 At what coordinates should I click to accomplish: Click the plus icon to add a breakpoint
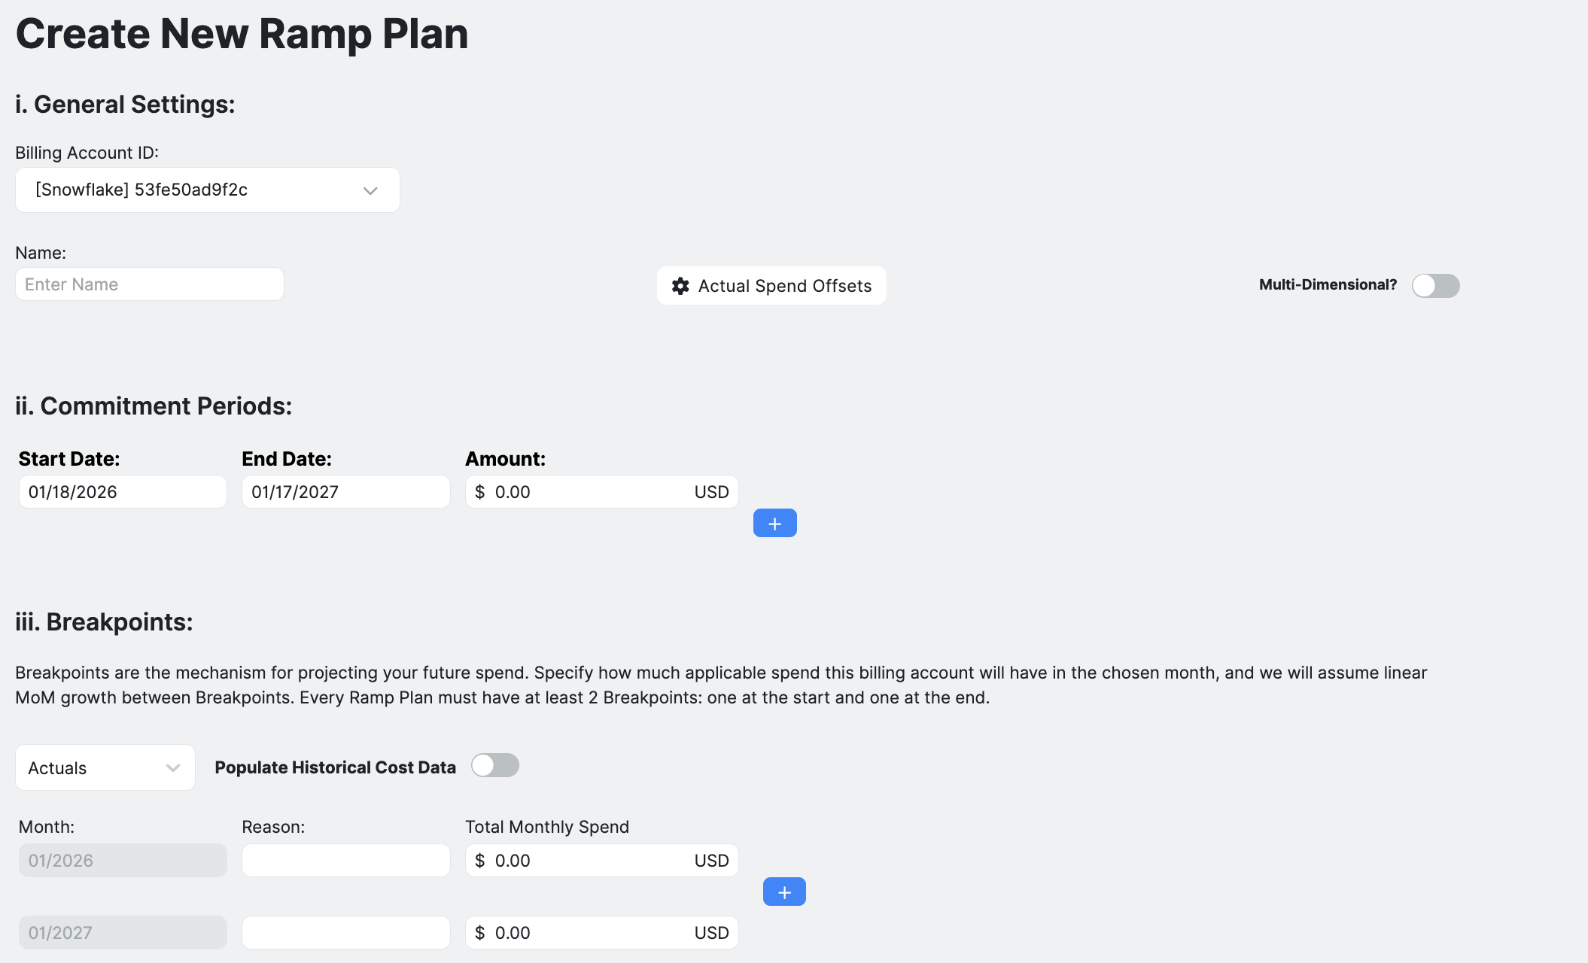click(784, 892)
